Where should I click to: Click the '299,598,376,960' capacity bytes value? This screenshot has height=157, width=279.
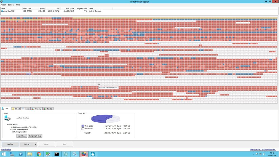(110, 133)
